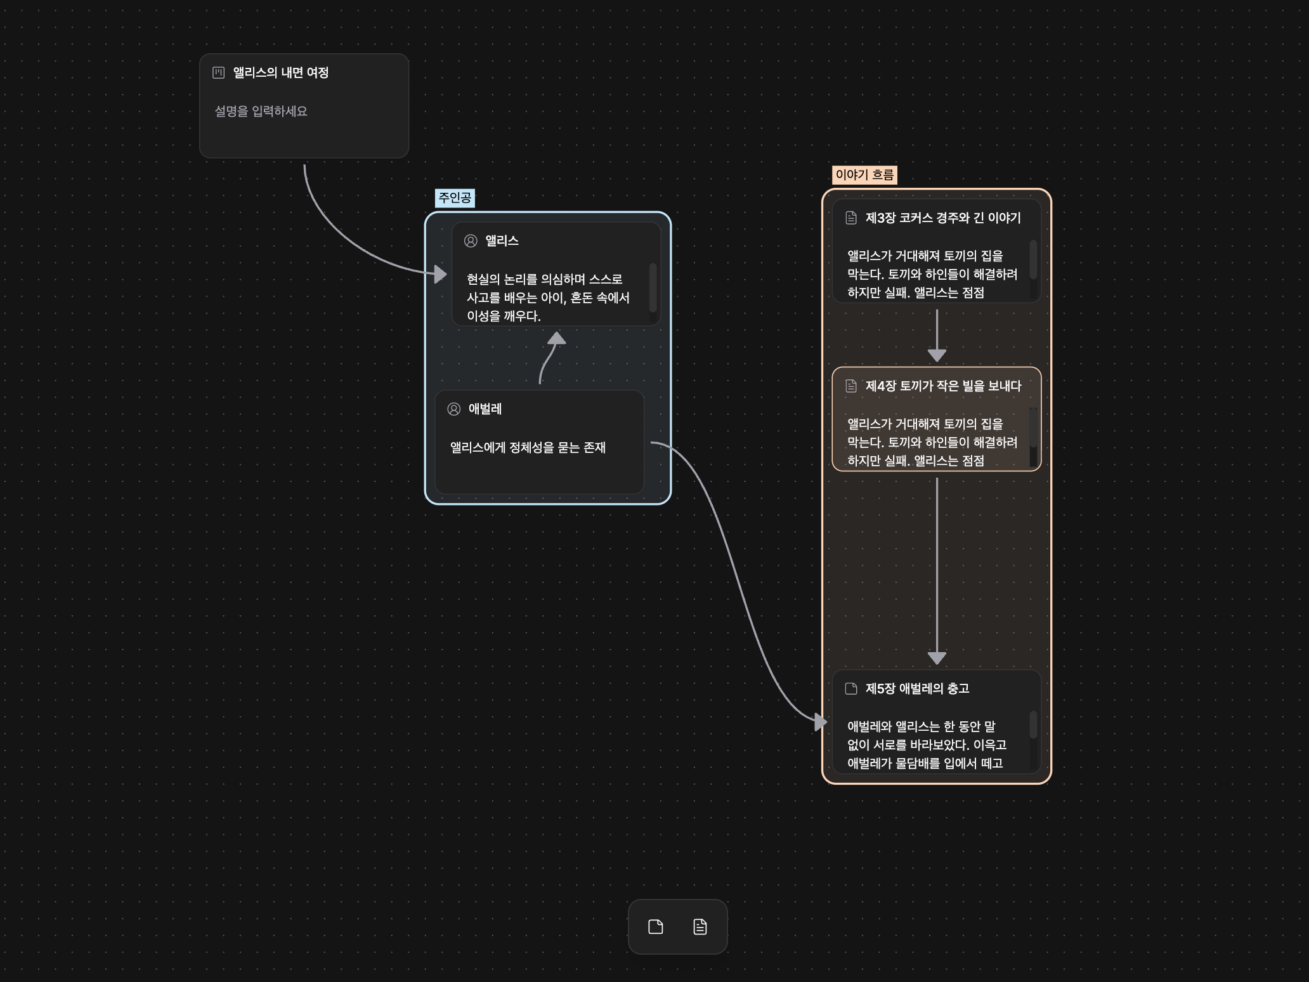Click the 설명을 입력하세요 description field
Viewport: 1309px width, 982px height.
click(x=261, y=112)
